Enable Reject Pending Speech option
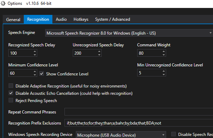The image size is (213, 138). pos(11,100)
